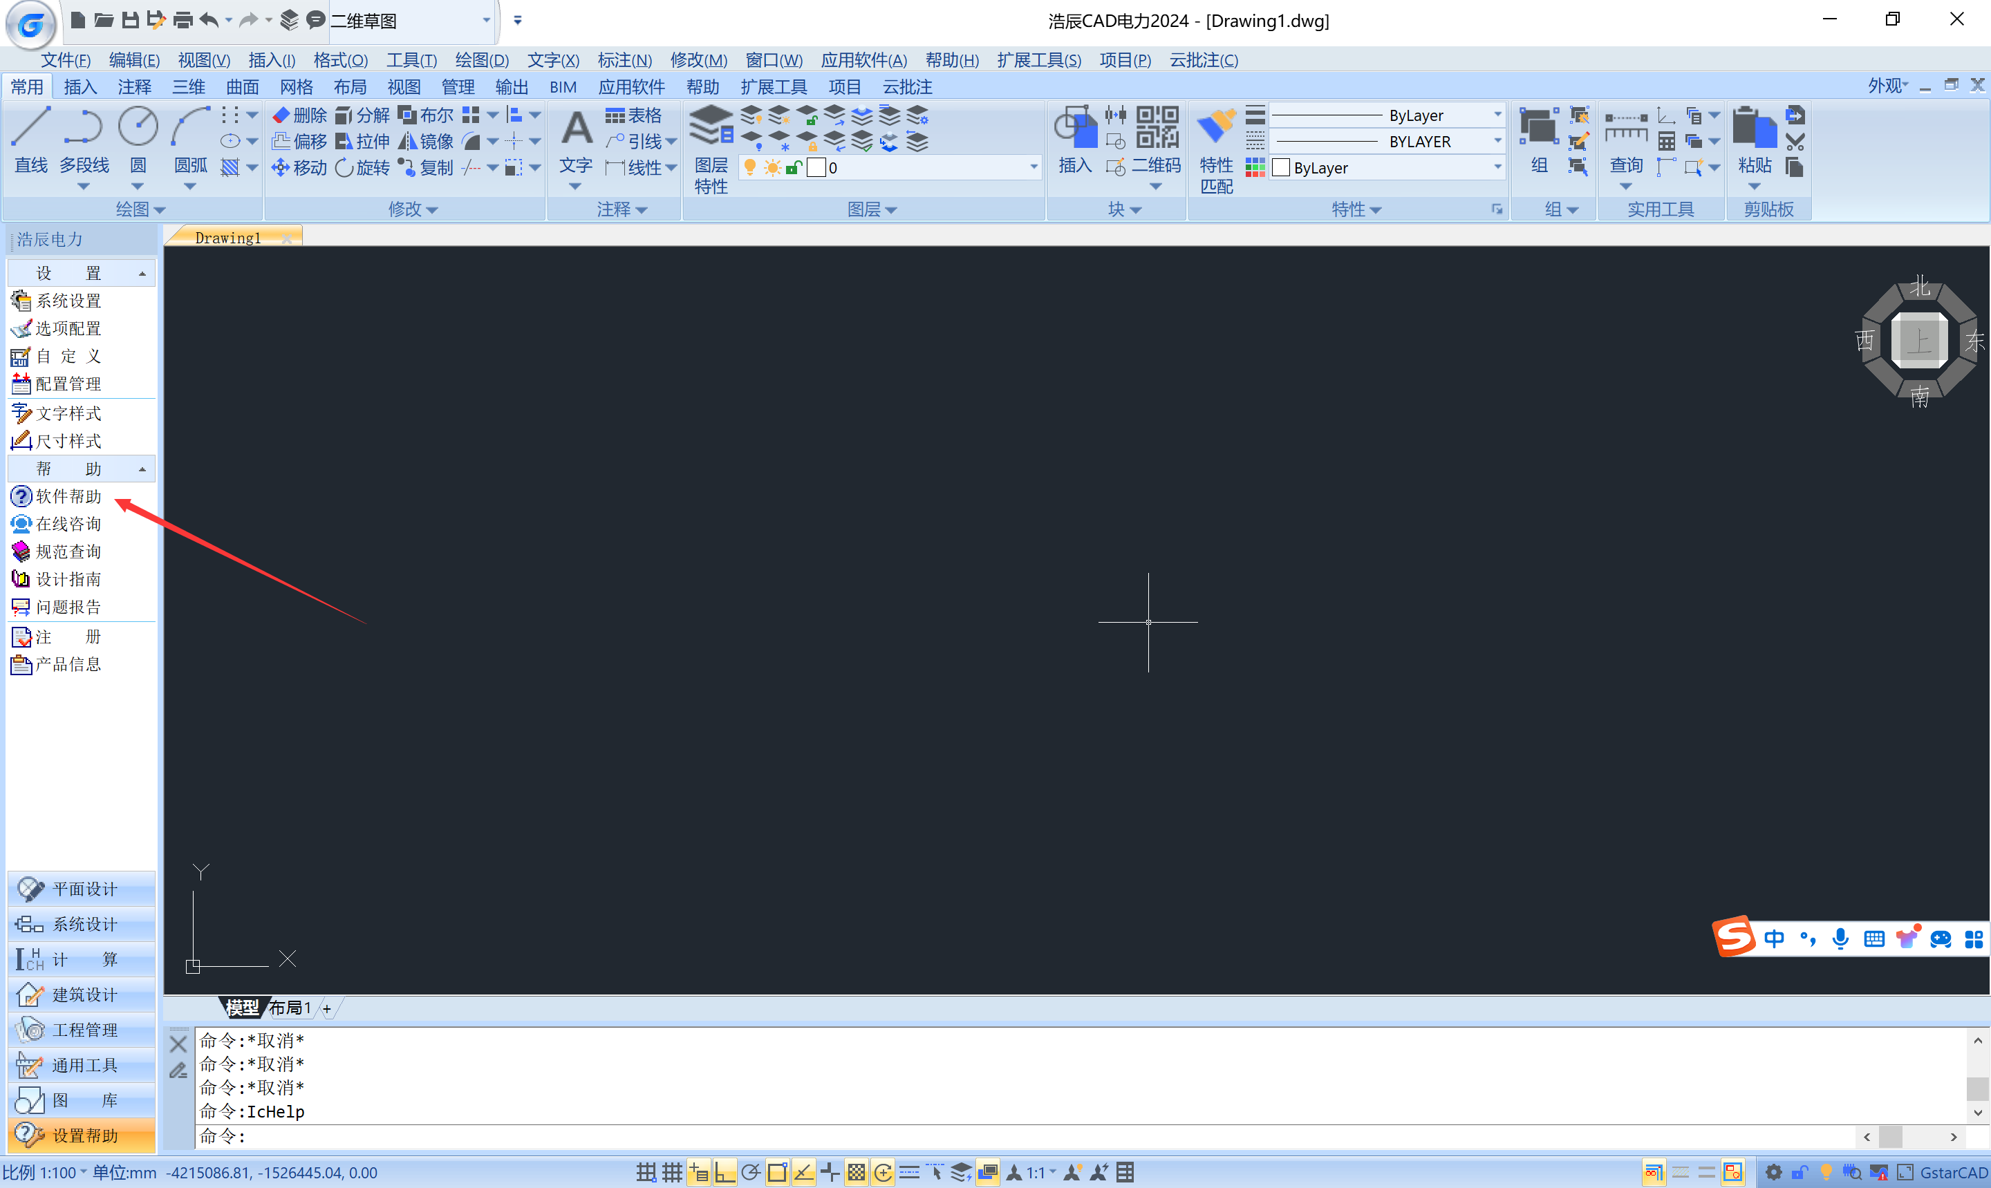The image size is (1991, 1188).
Task: Click the QR code (二维码) tool
Action: tap(1157, 128)
